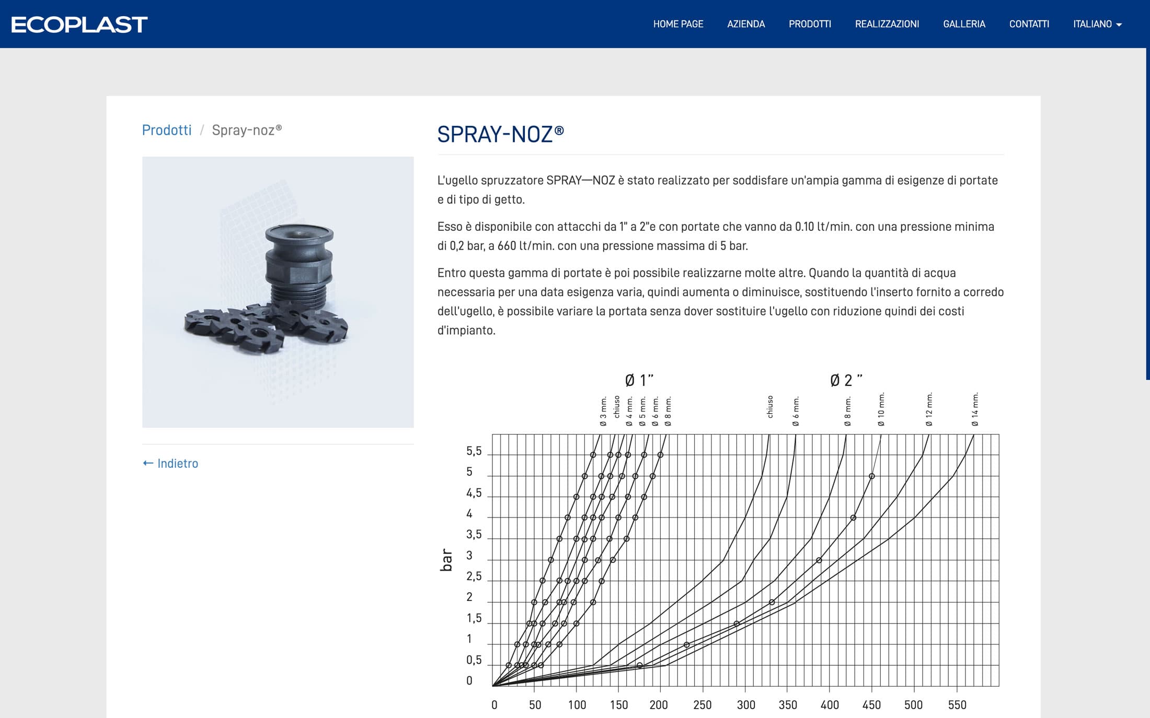Open the GALLERIA page
This screenshot has width=1150, height=718.
964,24
